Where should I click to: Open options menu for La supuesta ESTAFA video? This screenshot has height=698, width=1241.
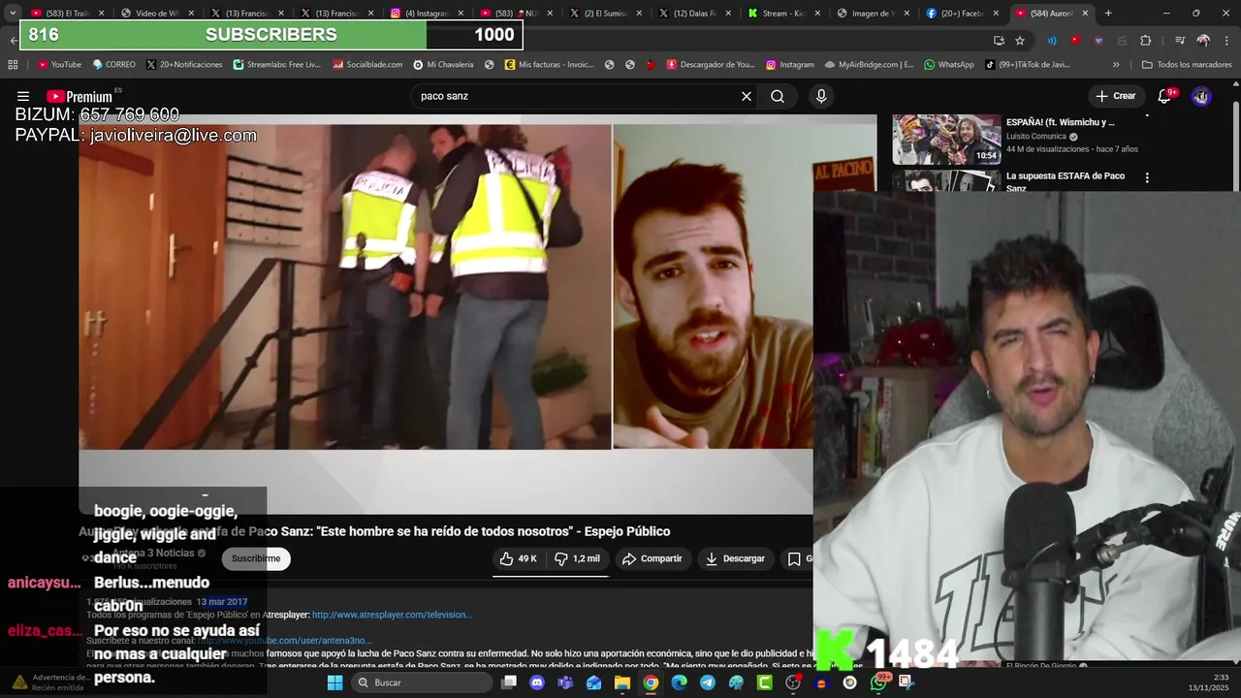[x=1147, y=177]
